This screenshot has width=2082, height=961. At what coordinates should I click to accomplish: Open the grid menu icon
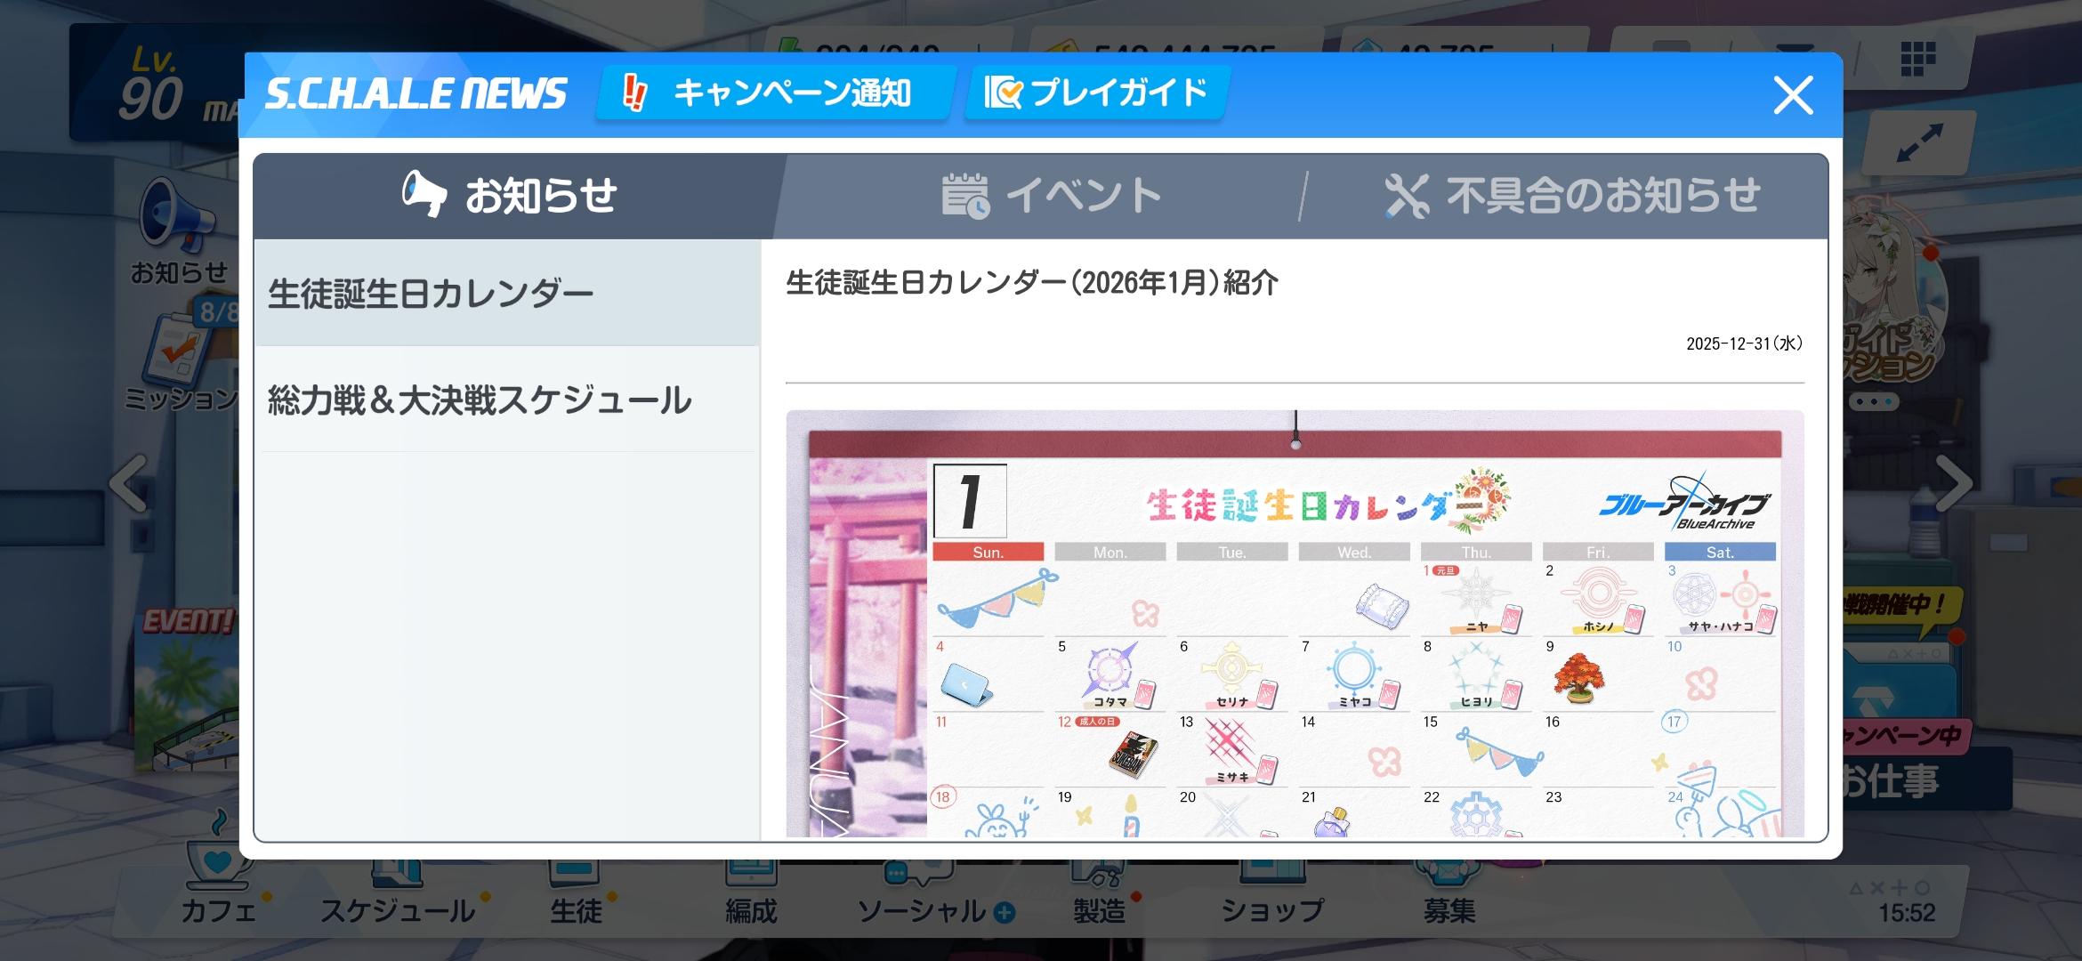[x=1918, y=59]
